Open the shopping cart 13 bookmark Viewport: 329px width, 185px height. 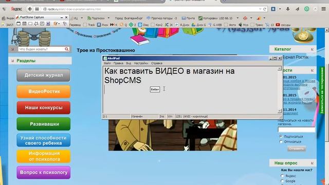pyautogui.click(x=269, y=25)
